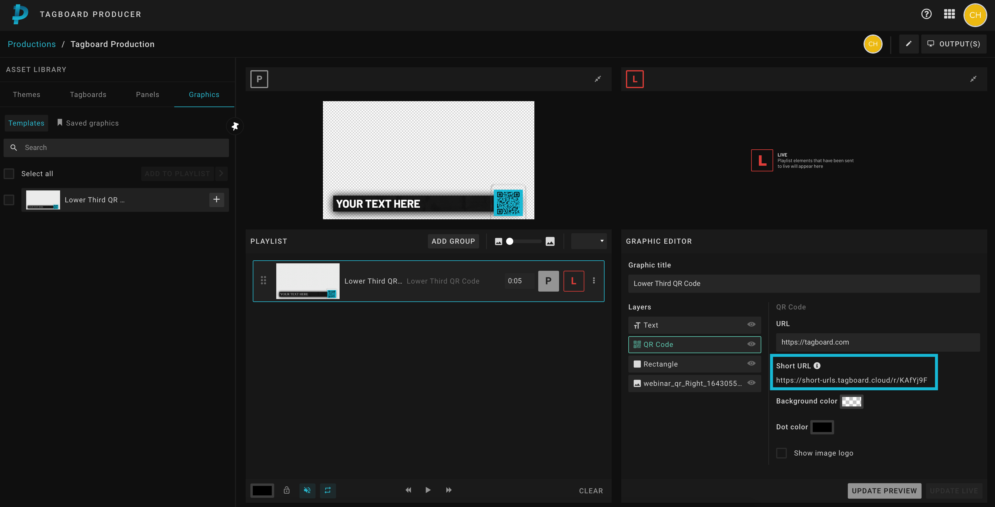Screen dimensions: 995x507
Task: Click the Lower Third QR template thumbnail
Action: click(x=43, y=200)
